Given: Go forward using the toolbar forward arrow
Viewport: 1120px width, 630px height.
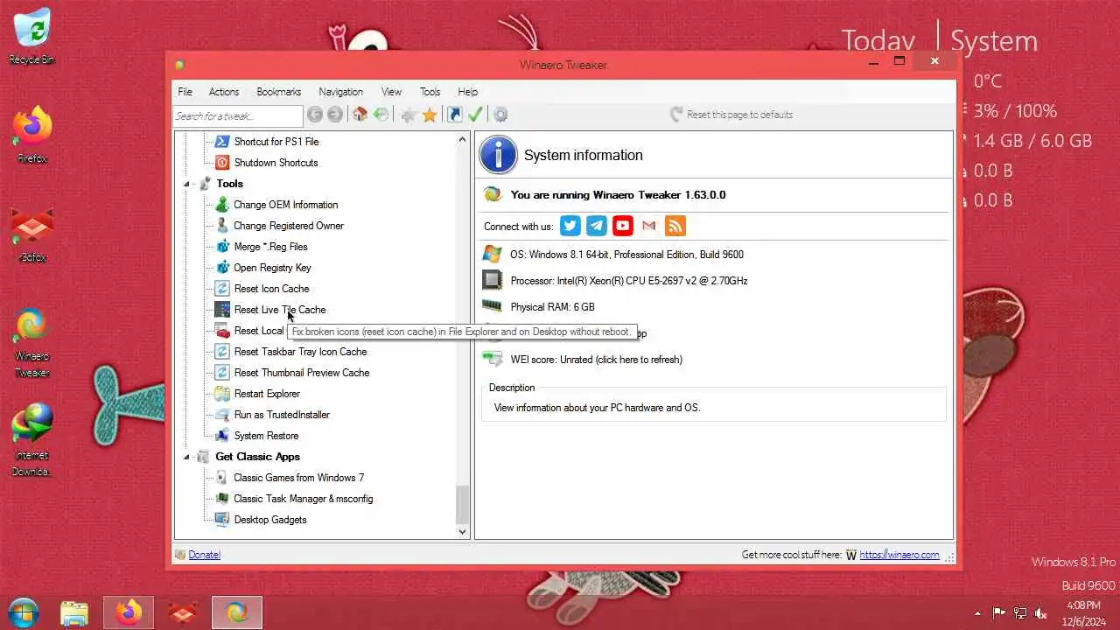Looking at the screenshot, I should [335, 115].
